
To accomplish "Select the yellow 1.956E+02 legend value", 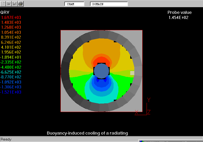I will [12, 52].
